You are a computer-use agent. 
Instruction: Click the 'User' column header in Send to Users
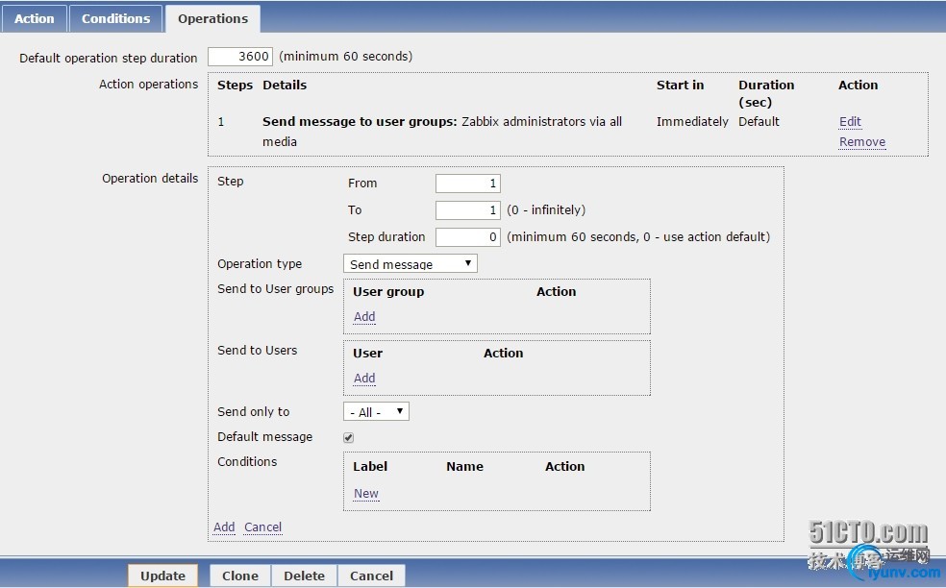(x=367, y=354)
